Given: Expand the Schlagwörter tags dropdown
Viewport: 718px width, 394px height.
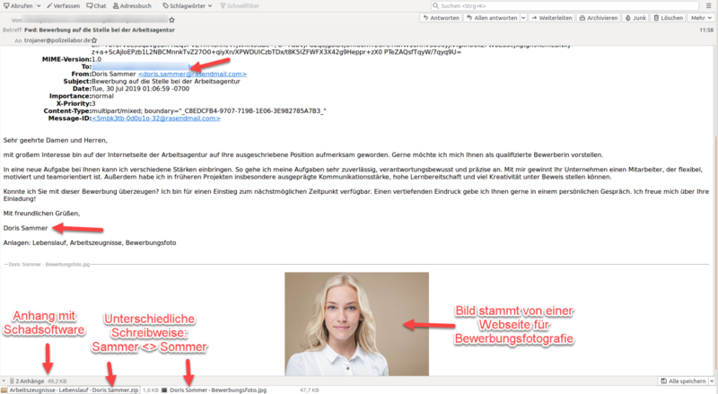Looking at the screenshot, I should tap(188, 6).
